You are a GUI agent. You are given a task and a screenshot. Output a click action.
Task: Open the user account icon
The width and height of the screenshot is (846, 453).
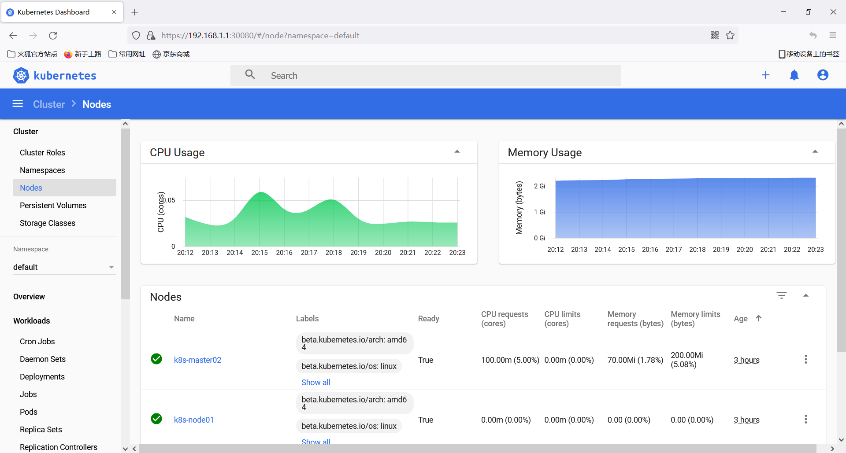pos(823,75)
